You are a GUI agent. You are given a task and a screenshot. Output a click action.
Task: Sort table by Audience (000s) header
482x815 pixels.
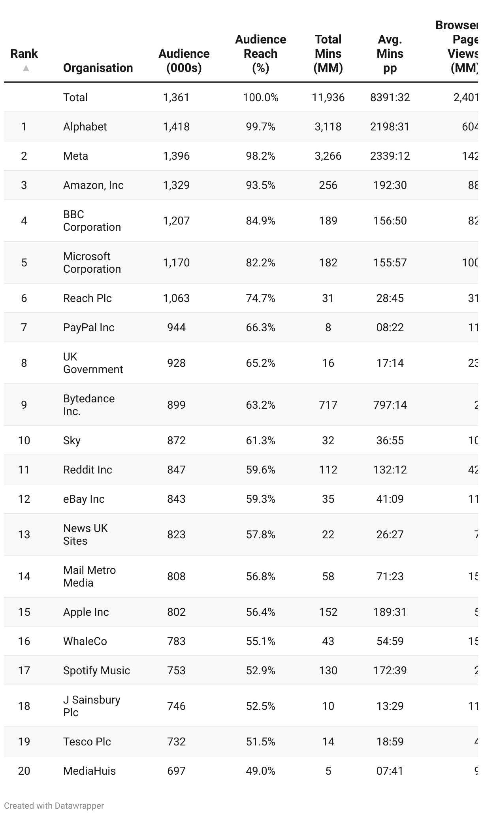click(x=184, y=61)
